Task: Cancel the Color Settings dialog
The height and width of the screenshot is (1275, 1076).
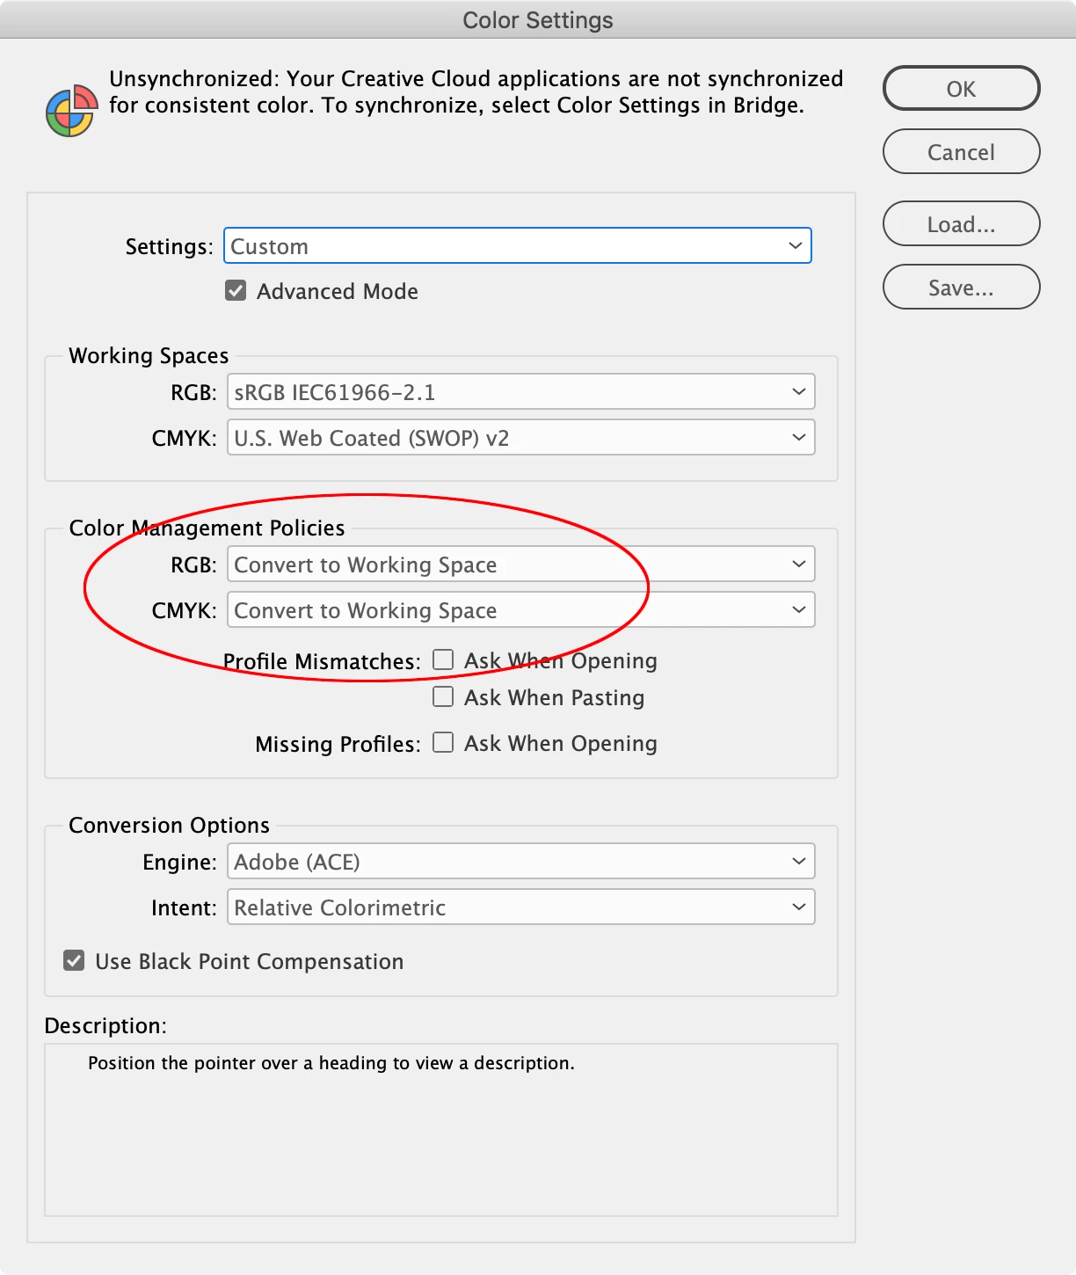Action: [x=961, y=152]
